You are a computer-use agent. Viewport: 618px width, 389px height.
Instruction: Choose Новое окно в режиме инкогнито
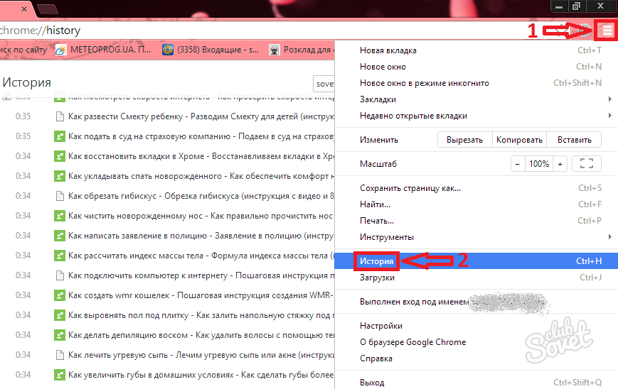pyautogui.click(x=424, y=83)
